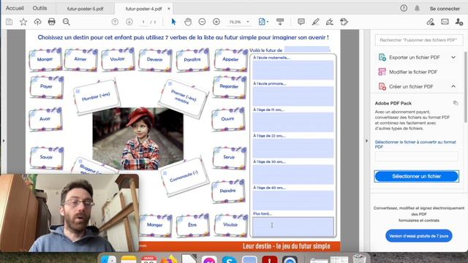Click the scrolling mode icon

tap(280, 21)
